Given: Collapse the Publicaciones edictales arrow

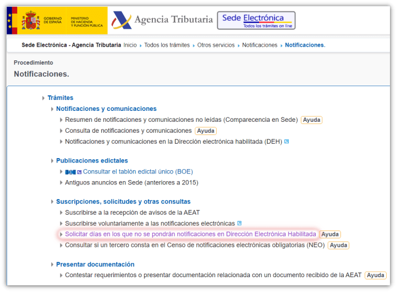Looking at the screenshot, I should click(52, 161).
